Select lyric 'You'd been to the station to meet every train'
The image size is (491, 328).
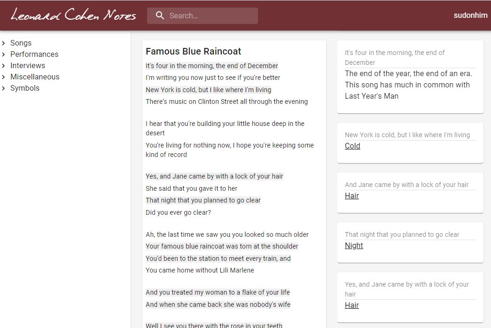point(218,258)
